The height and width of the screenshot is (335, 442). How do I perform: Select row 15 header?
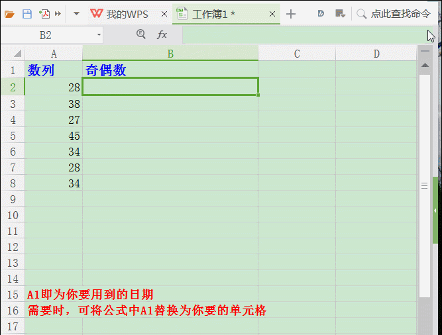13,295
